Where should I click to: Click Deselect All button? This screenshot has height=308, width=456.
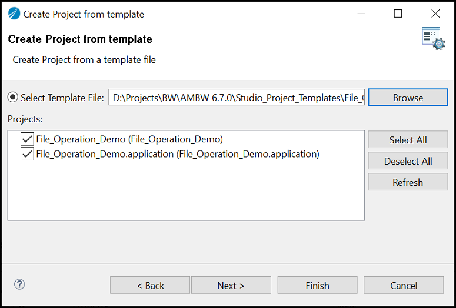pyautogui.click(x=408, y=160)
